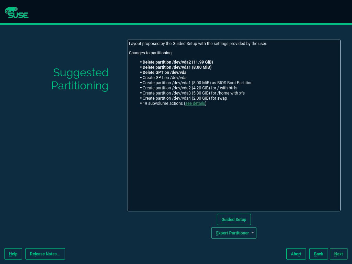Screen dimensions: 352x264
Task: Click the 'Delete GPT on /dev/vda' entry
Action: point(164,73)
